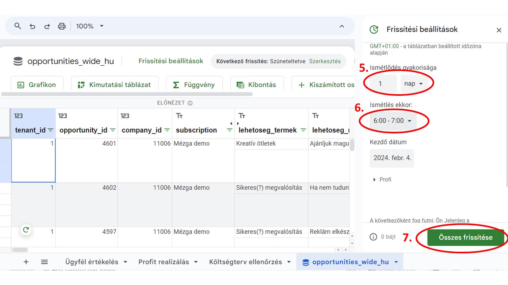This screenshot has width=508, height=285.
Task: Click the Kimutatási táblázat button
Action: pyautogui.click(x=115, y=85)
